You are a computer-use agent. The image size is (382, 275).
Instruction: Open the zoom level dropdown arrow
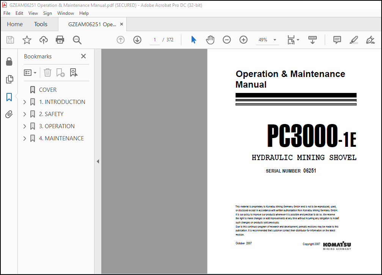pos(275,40)
